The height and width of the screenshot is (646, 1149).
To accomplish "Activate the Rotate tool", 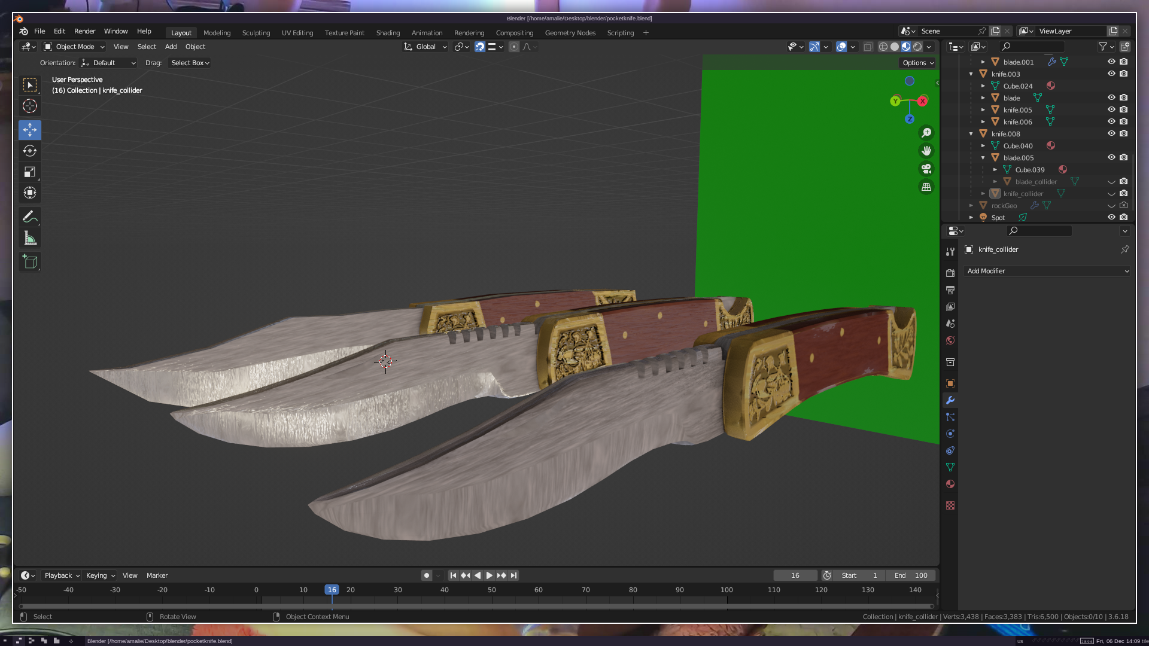I will click(30, 151).
